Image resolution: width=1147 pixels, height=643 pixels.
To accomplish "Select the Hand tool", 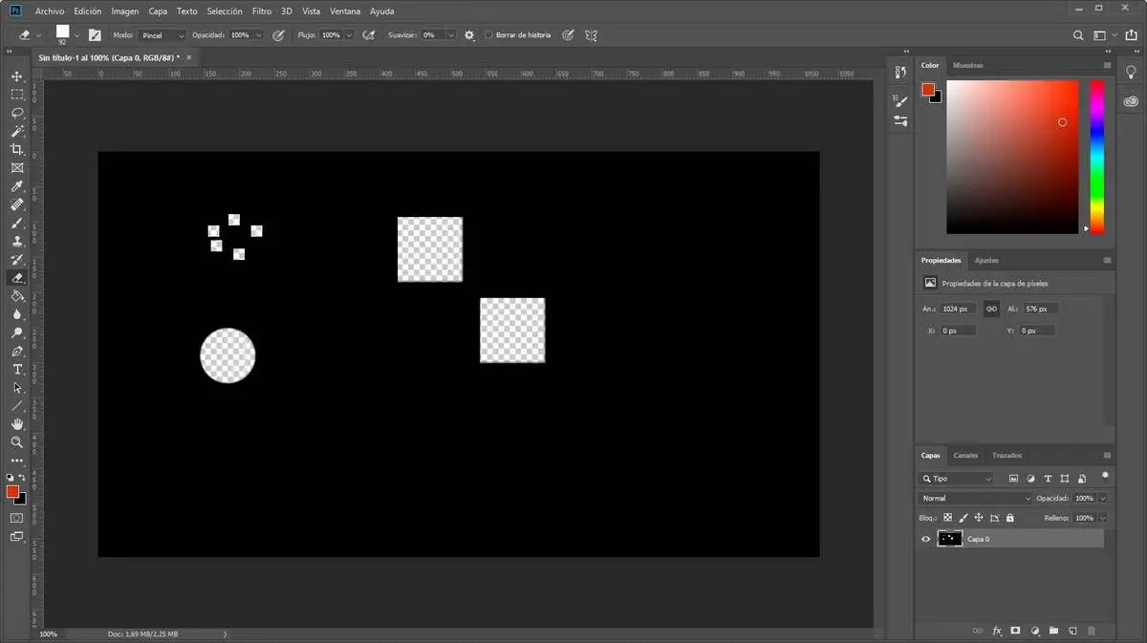I will (16, 424).
